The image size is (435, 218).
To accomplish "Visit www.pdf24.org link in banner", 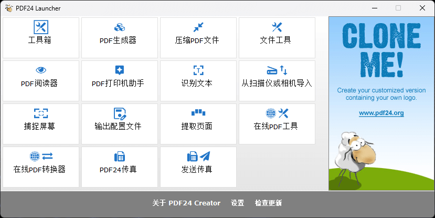I will 381,113.
